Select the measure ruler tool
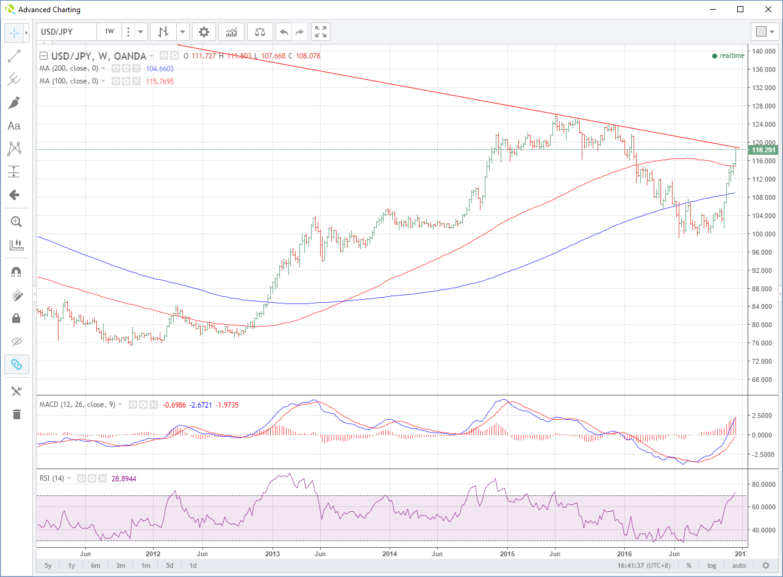This screenshot has width=783, height=577. [16, 245]
